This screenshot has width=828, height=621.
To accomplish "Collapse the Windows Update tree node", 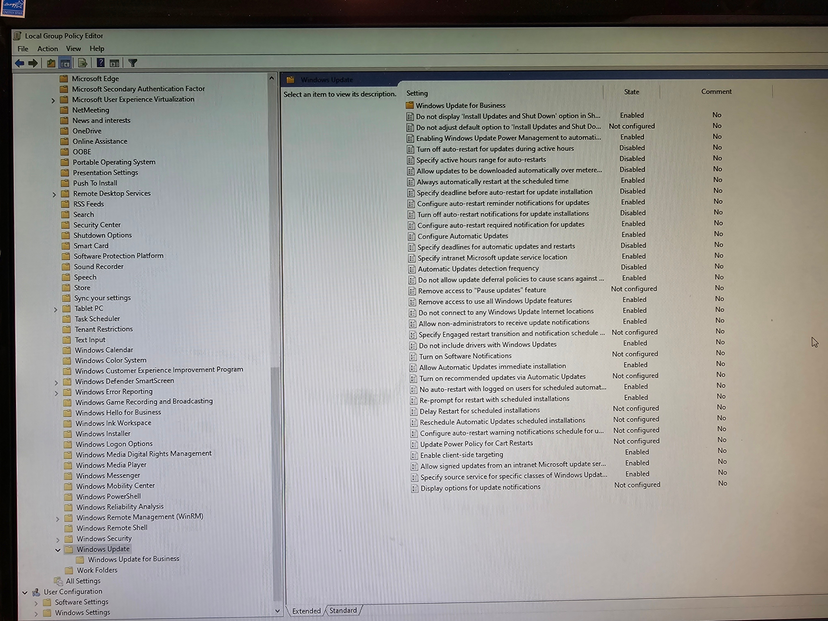I will pyautogui.click(x=58, y=550).
